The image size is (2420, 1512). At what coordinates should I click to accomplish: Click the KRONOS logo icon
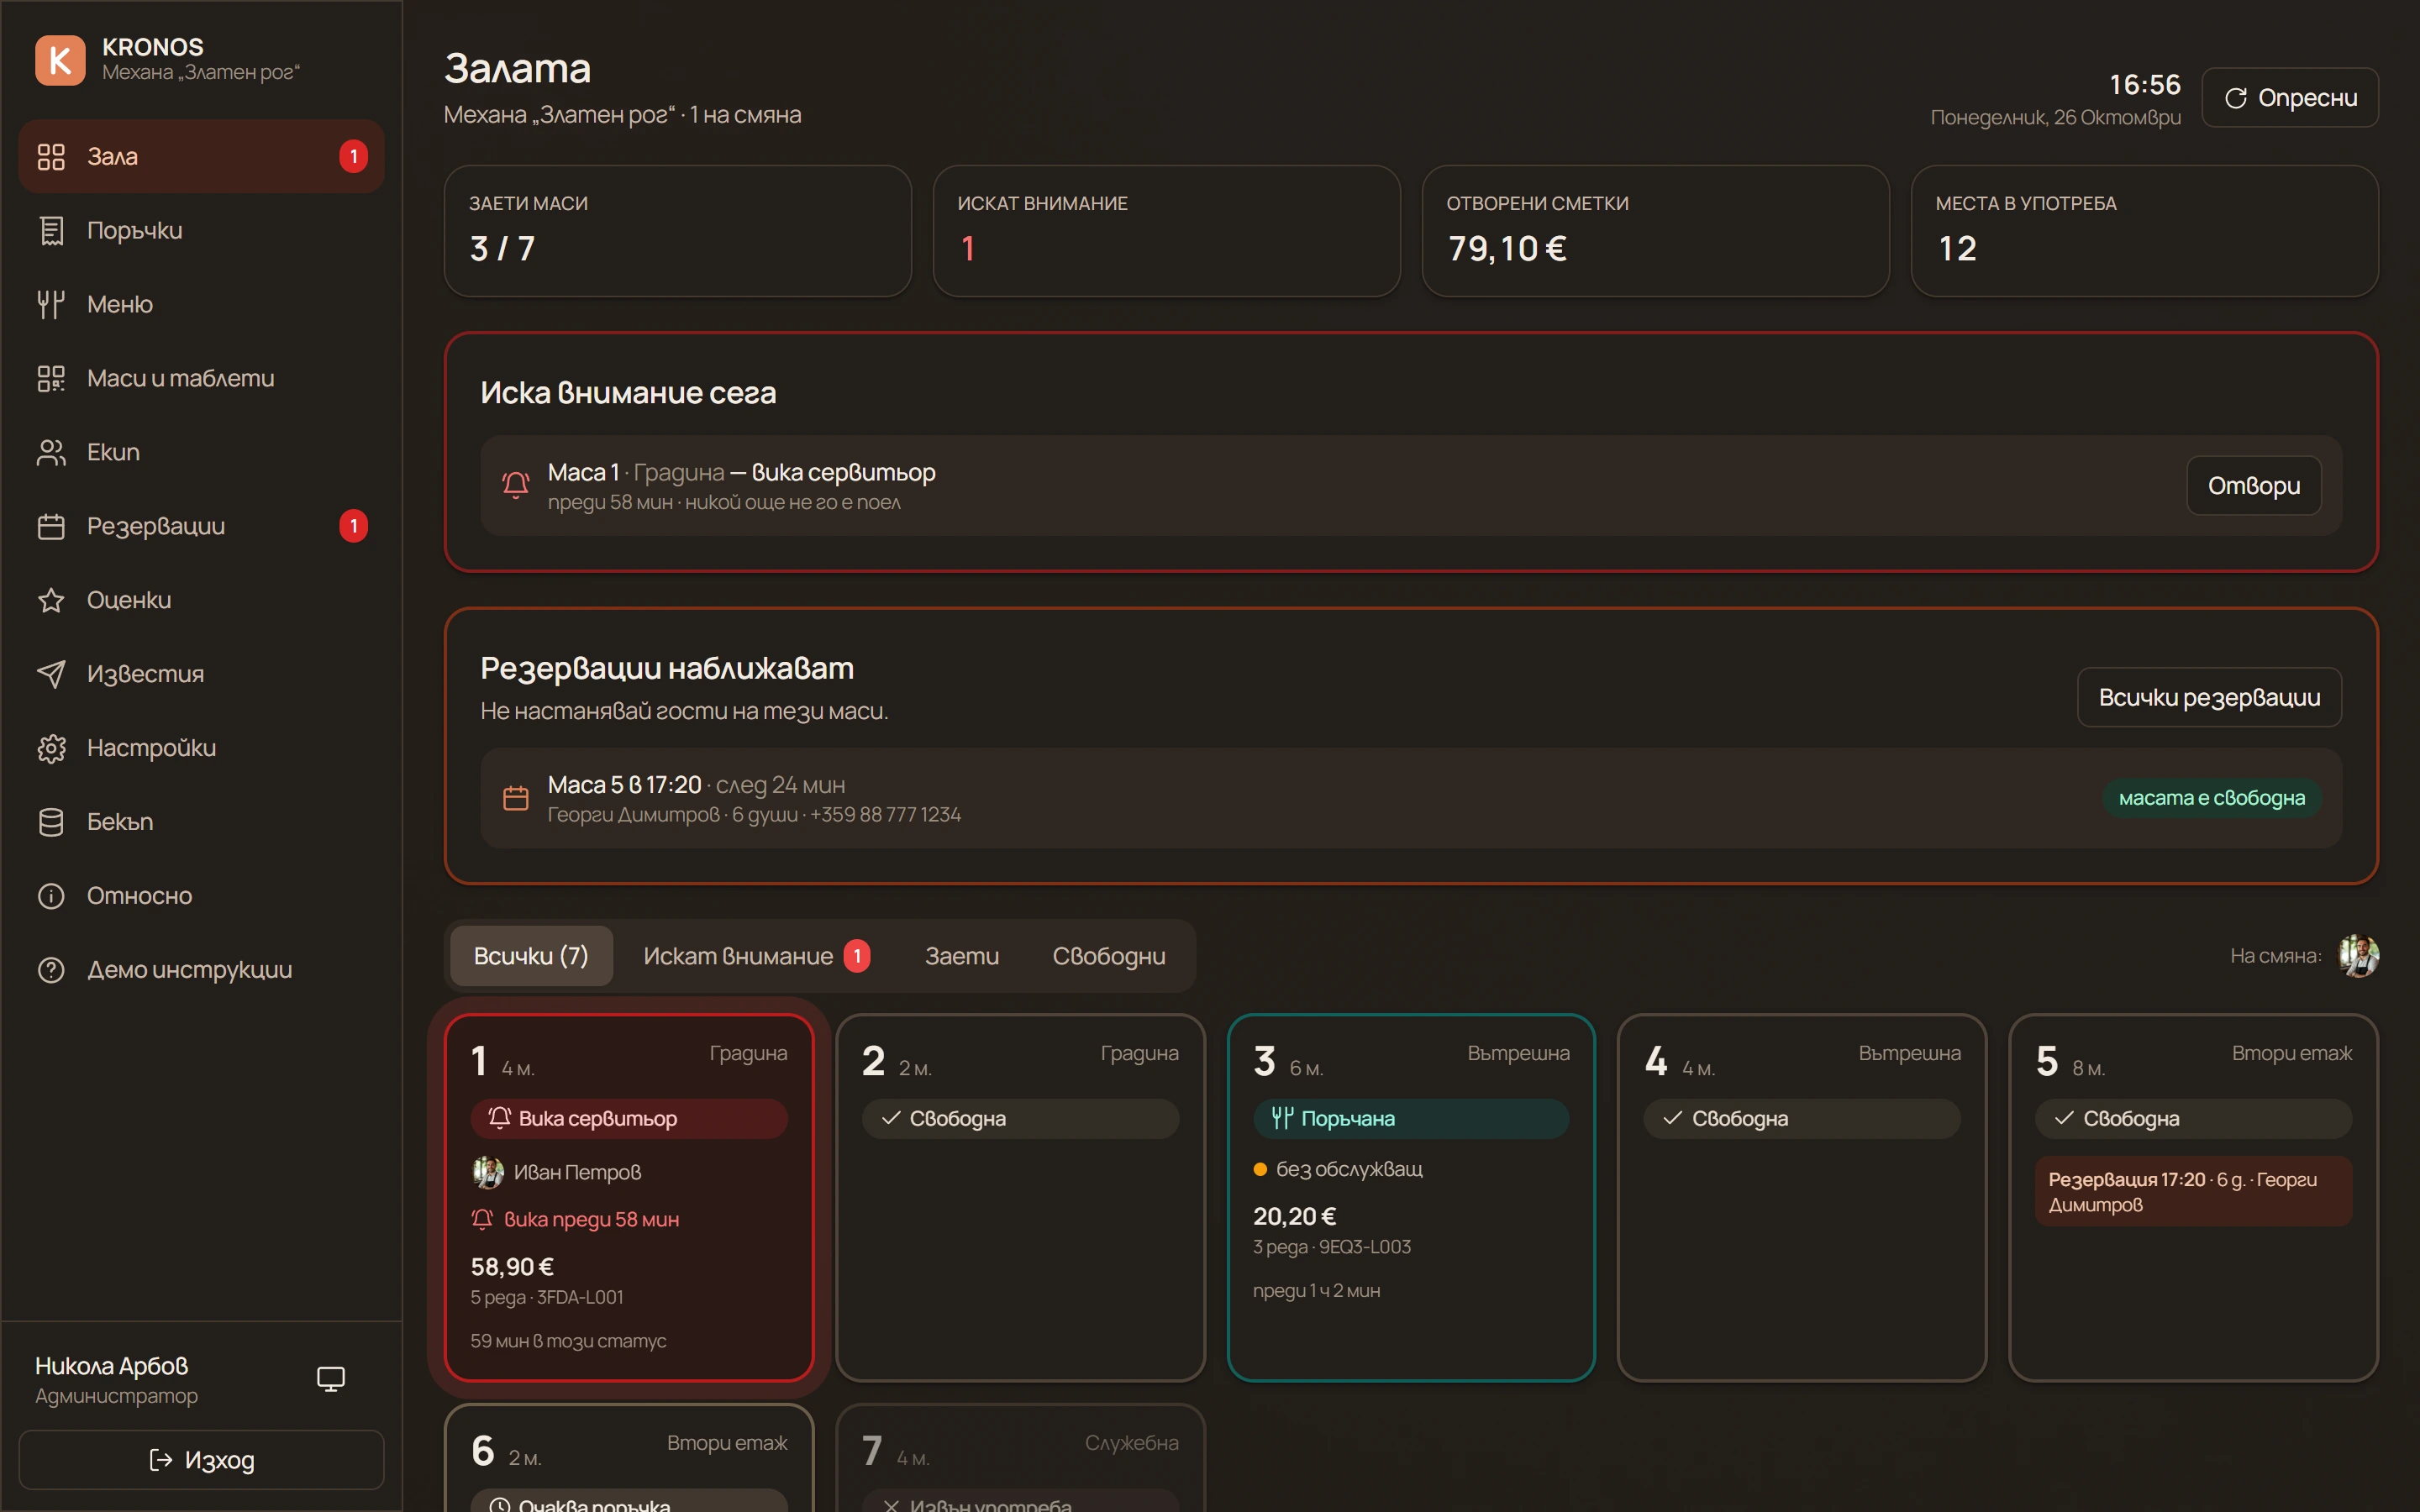coord(60,60)
